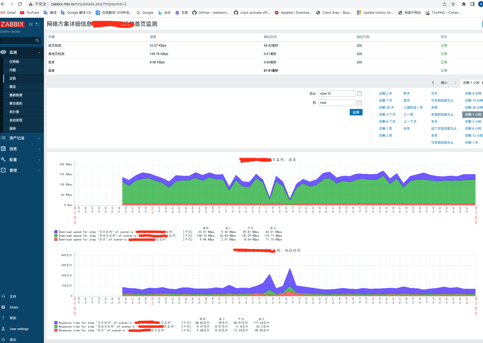Select 还剩 30 天 time range
Viewport: 483px width, 343px height.
[x=387, y=108]
